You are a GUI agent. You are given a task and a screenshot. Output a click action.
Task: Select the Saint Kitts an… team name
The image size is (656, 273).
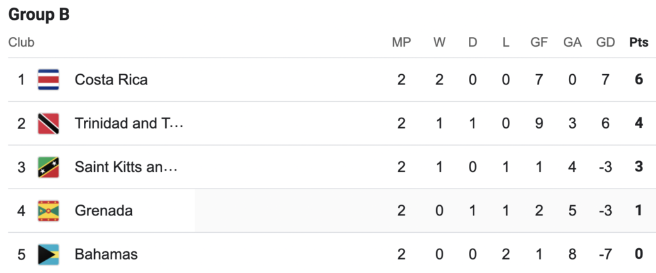(x=126, y=168)
